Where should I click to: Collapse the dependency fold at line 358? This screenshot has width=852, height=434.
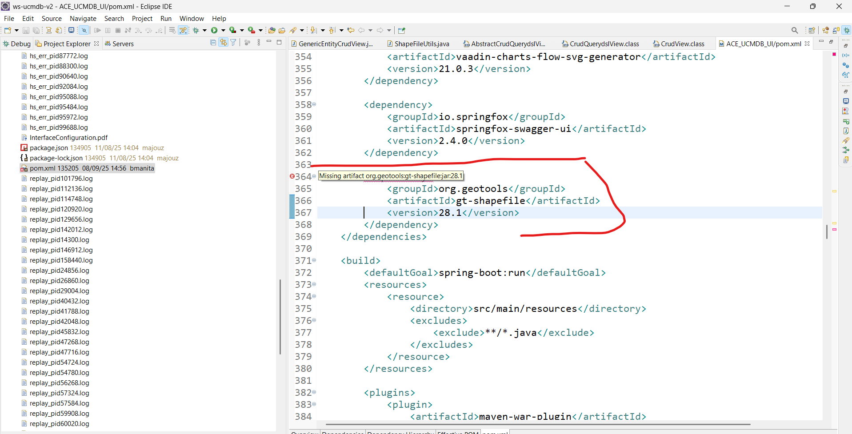click(x=314, y=104)
